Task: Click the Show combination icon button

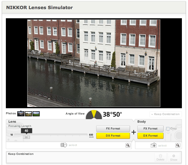Action: pyautogui.click(x=174, y=157)
